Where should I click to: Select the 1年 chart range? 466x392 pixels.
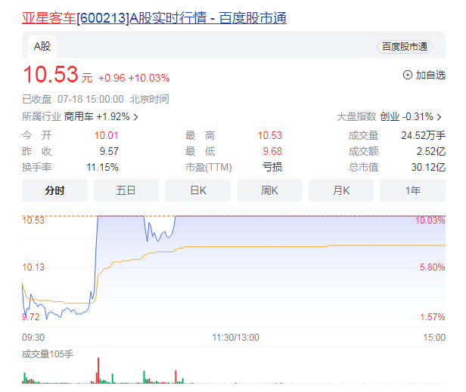tap(413, 190)
